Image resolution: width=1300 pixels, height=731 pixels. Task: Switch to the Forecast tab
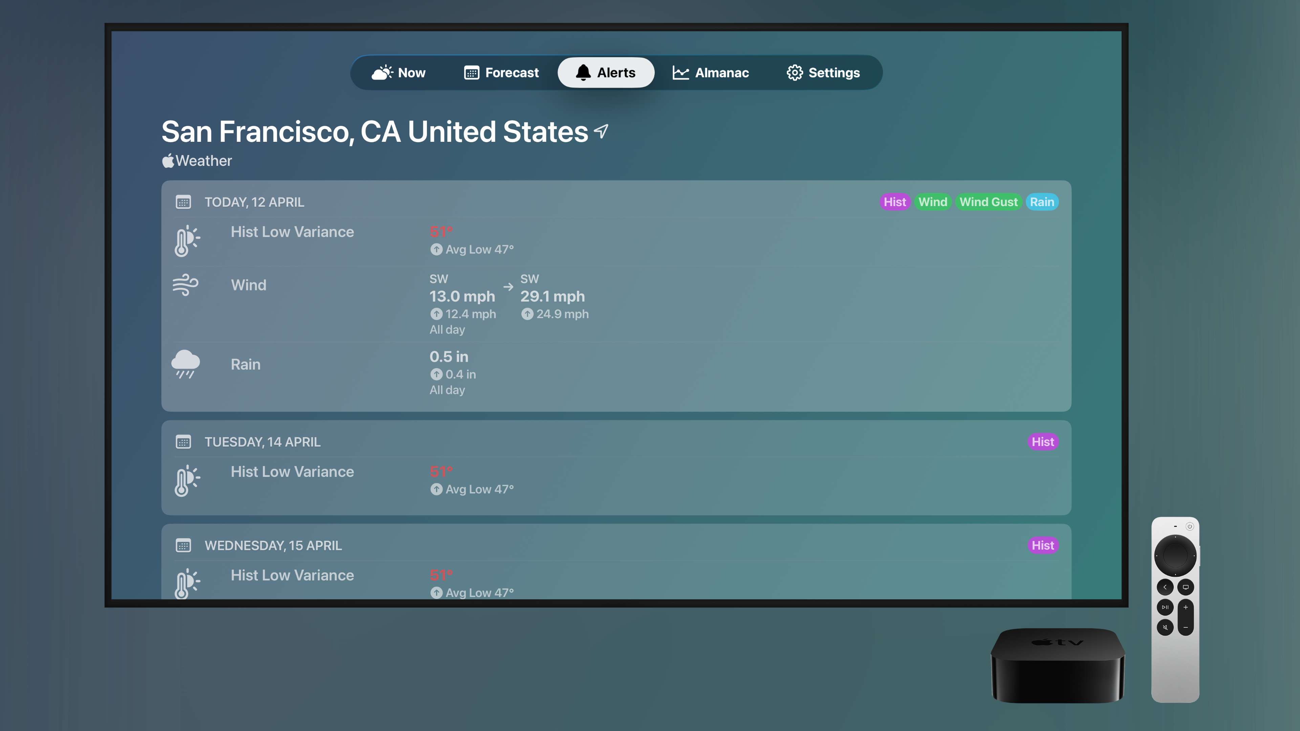coord(511,72)
